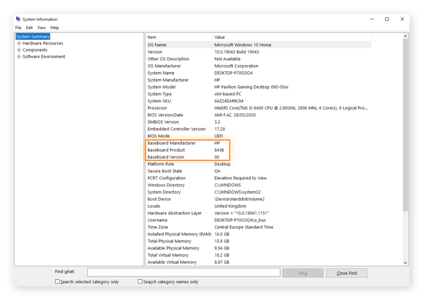
Task: Select the System Manufacturer row
Action: pos(259,80)
